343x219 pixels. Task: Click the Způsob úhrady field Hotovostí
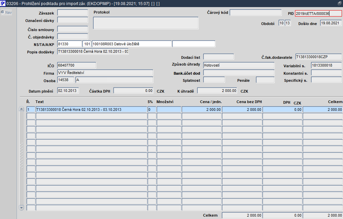(x=239, y=65)
